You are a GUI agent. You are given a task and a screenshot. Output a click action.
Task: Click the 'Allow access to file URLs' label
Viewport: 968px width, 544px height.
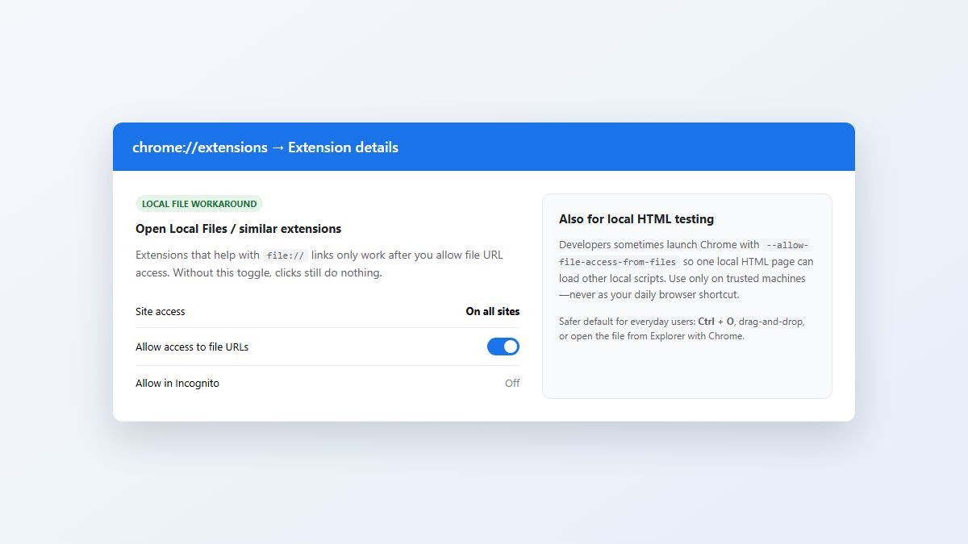pyautogui.click(x=192, y=347)
